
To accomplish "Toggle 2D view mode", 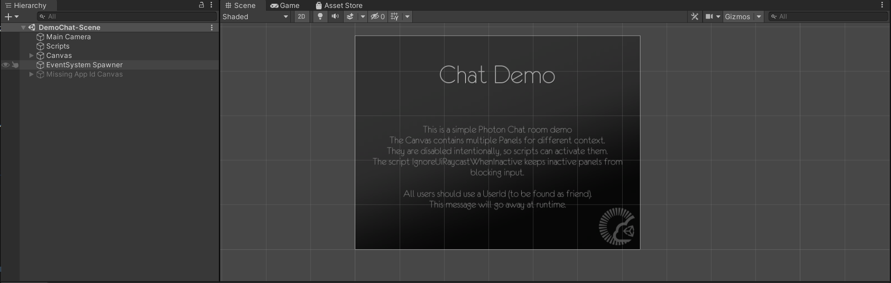I will [x=302, y=16].
